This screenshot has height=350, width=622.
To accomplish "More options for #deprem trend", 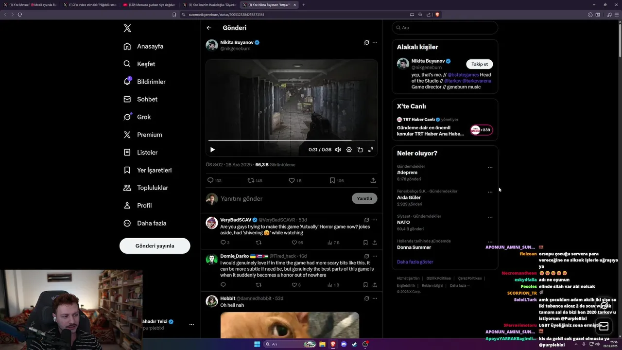I will click(490, 167).
